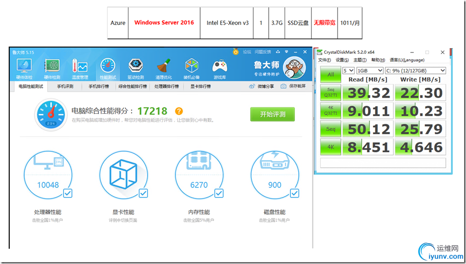Click the 无限带宽 table cell
The image size is (466, 264).
[325, 23]
